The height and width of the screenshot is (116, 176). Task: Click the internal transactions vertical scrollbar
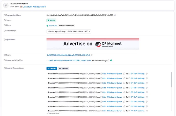[171, 80]
